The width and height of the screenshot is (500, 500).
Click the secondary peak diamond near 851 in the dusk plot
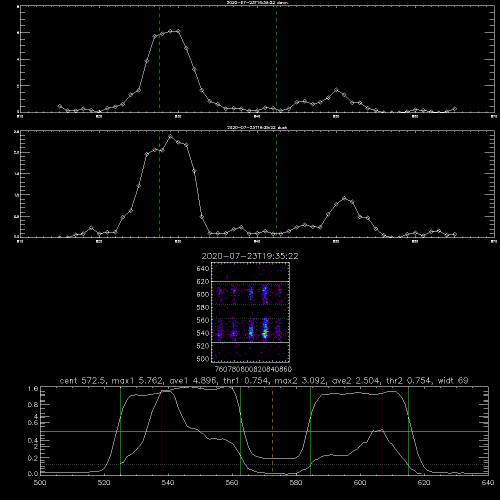[344, 198]
